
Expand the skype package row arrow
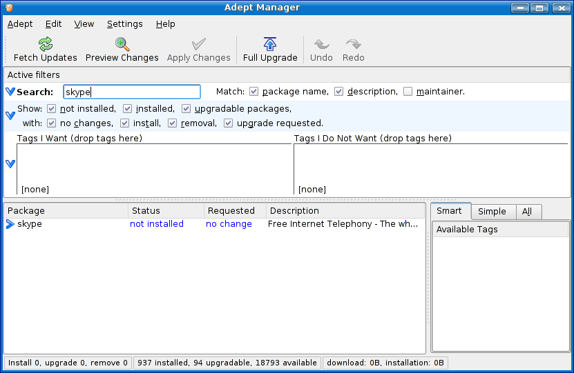[x=10, y=224]
